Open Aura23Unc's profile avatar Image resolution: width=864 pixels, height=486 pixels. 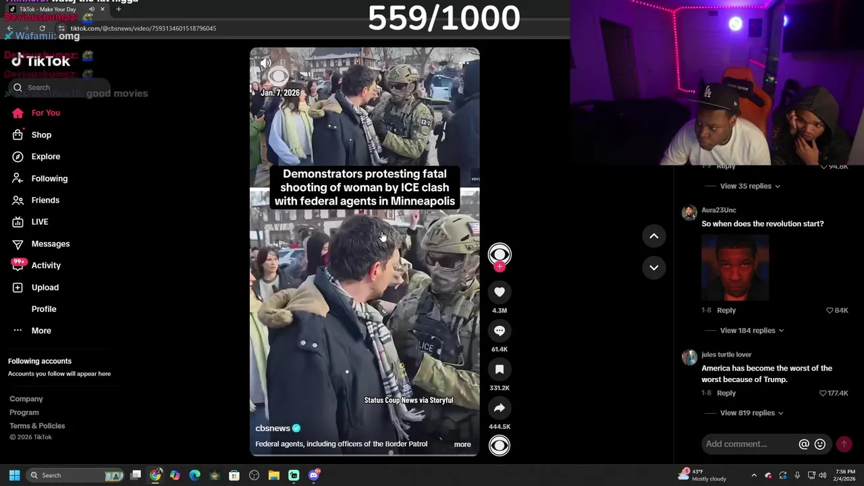point(689,213)
